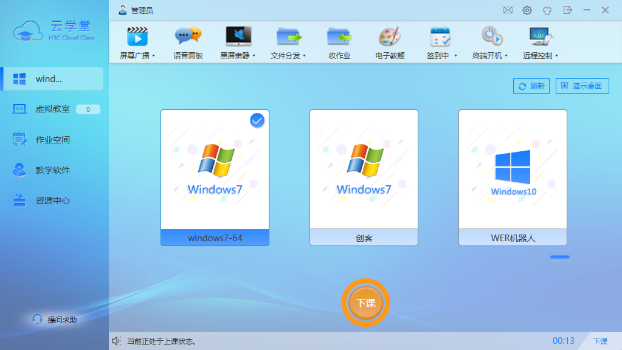Open the 屏幕广播 screen broadcast icon
Viewport: 622px width, 350px height.
coord(137,37)
